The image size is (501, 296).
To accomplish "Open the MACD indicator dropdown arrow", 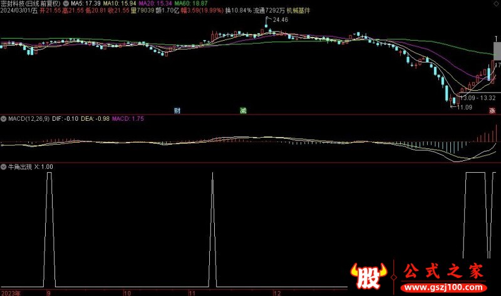I will click(4, 118).
